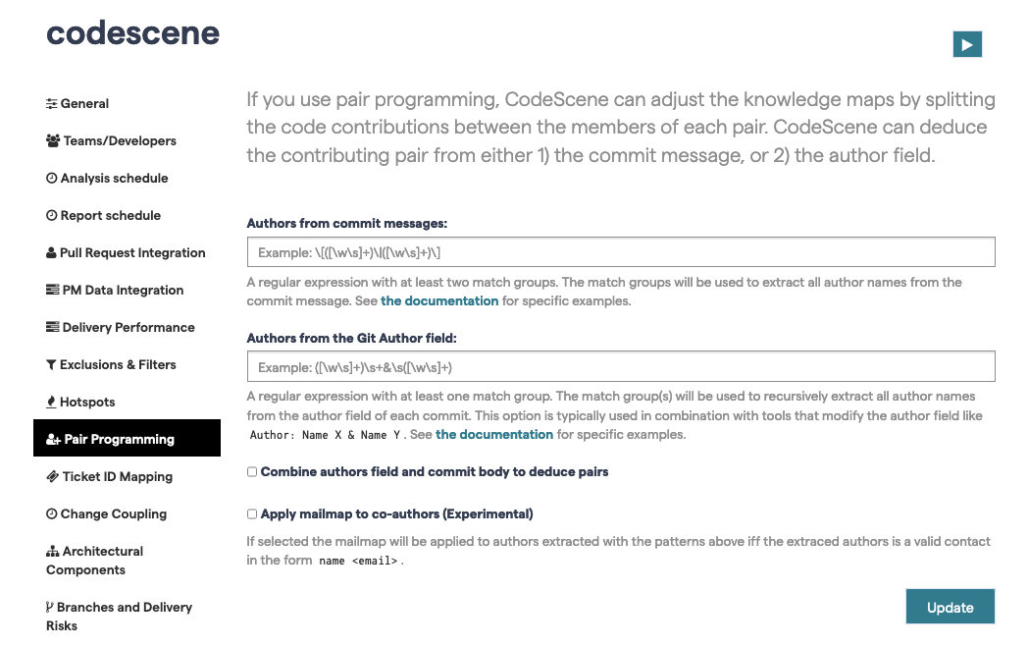Select the Hotspots icon in the sidebar
1028x647 pixels.
coord(51,402)
